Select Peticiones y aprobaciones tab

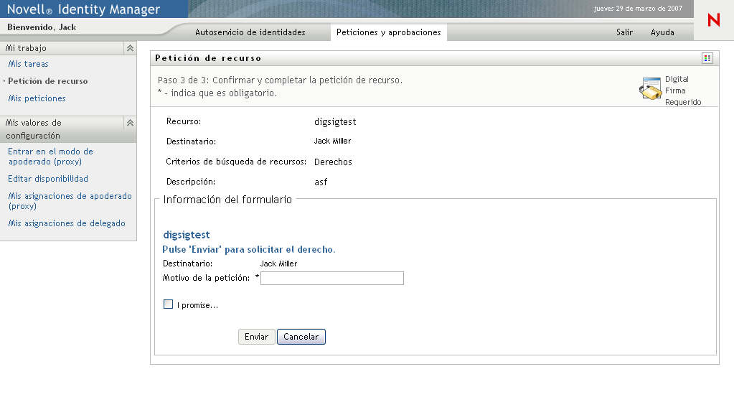[x=389, y=32]
